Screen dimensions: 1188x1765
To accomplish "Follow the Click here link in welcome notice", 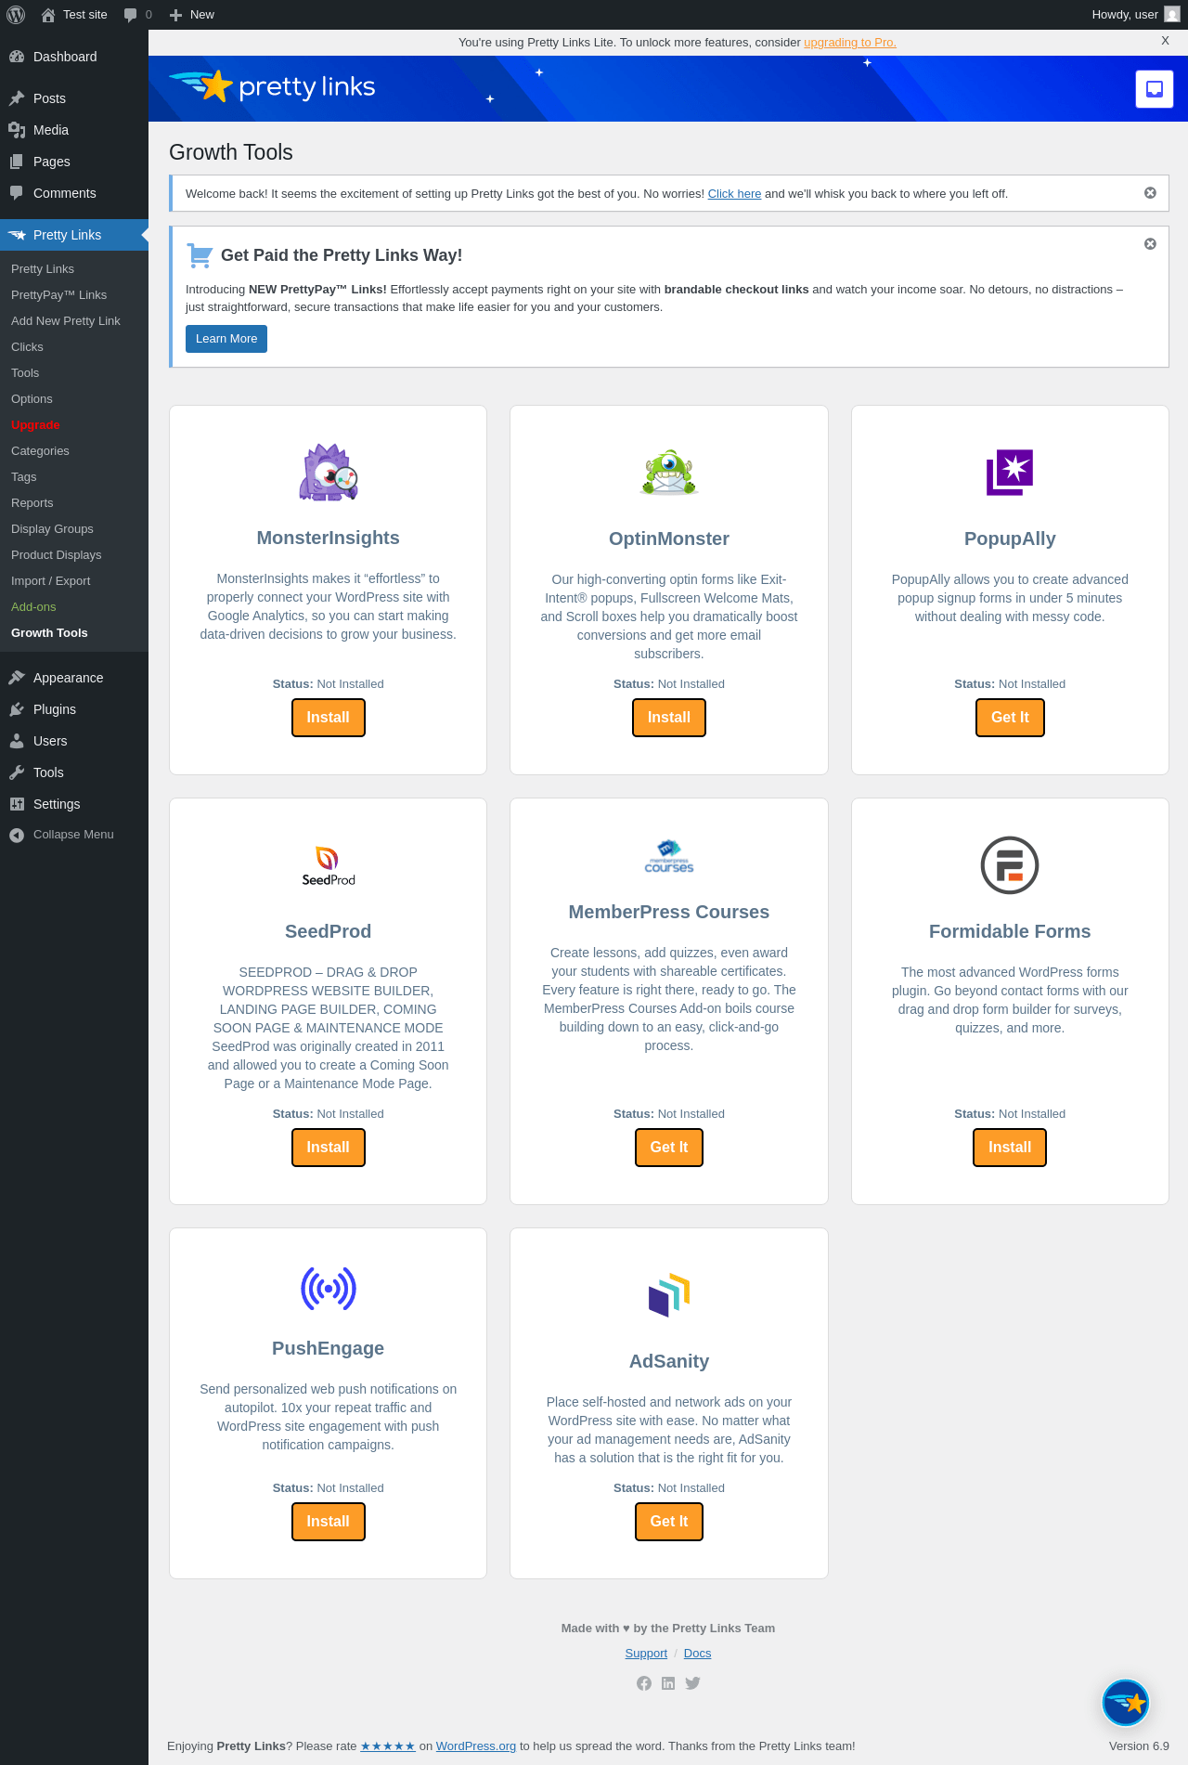I will click(734, 194).
